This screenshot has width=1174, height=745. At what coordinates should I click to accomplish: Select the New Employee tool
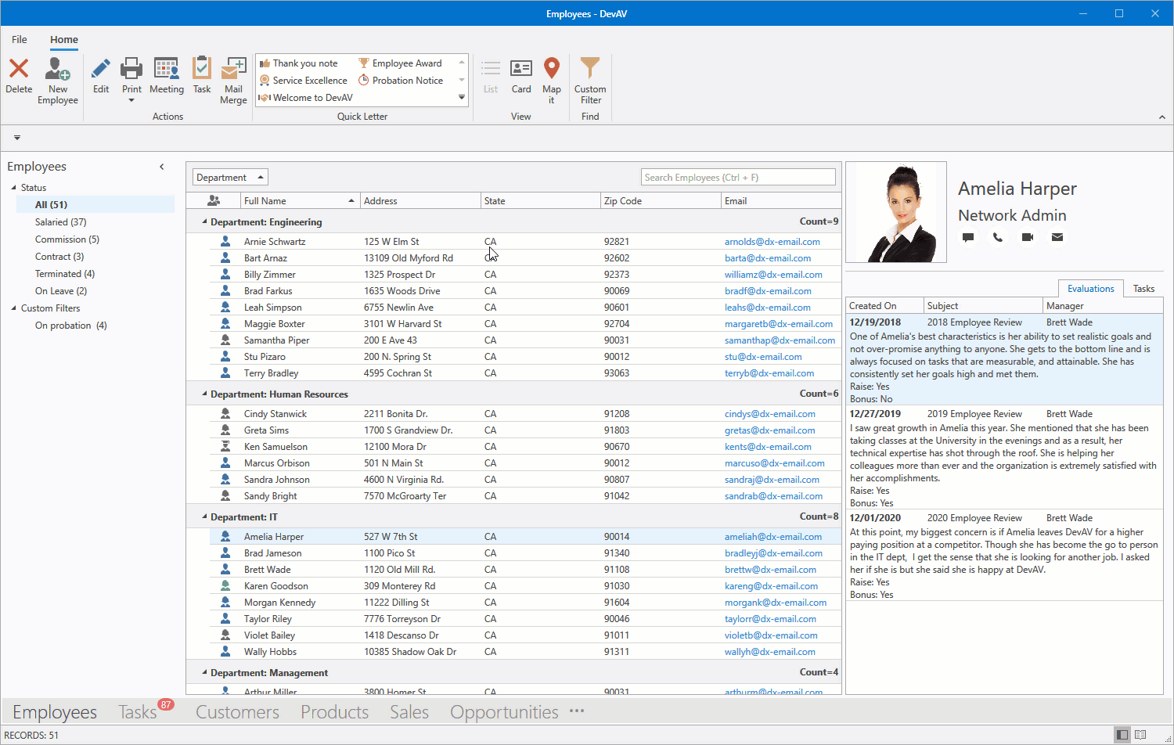[x=57, y=78]
